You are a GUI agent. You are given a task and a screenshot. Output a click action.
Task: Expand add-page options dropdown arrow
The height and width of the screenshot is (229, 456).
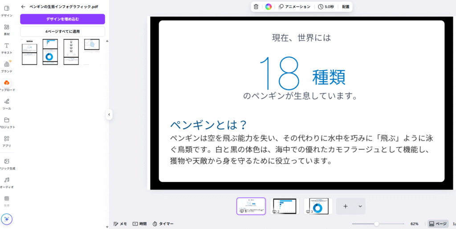click(360, 206)
